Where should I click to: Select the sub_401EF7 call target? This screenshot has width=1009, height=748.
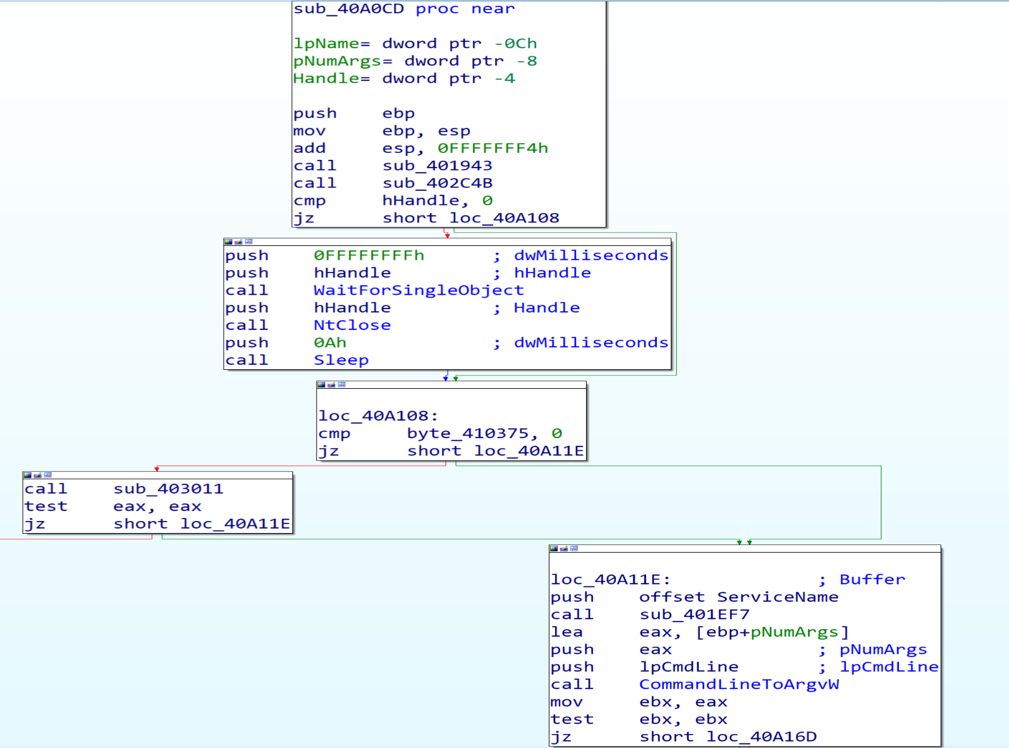point(694,615)
